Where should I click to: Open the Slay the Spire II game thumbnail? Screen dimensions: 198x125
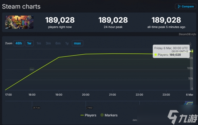[x=19, y=22]
